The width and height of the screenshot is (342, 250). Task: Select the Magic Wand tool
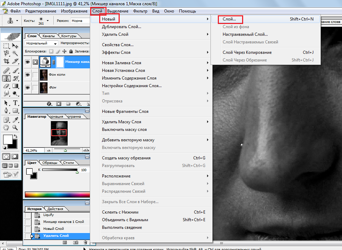tap(15, 53)
